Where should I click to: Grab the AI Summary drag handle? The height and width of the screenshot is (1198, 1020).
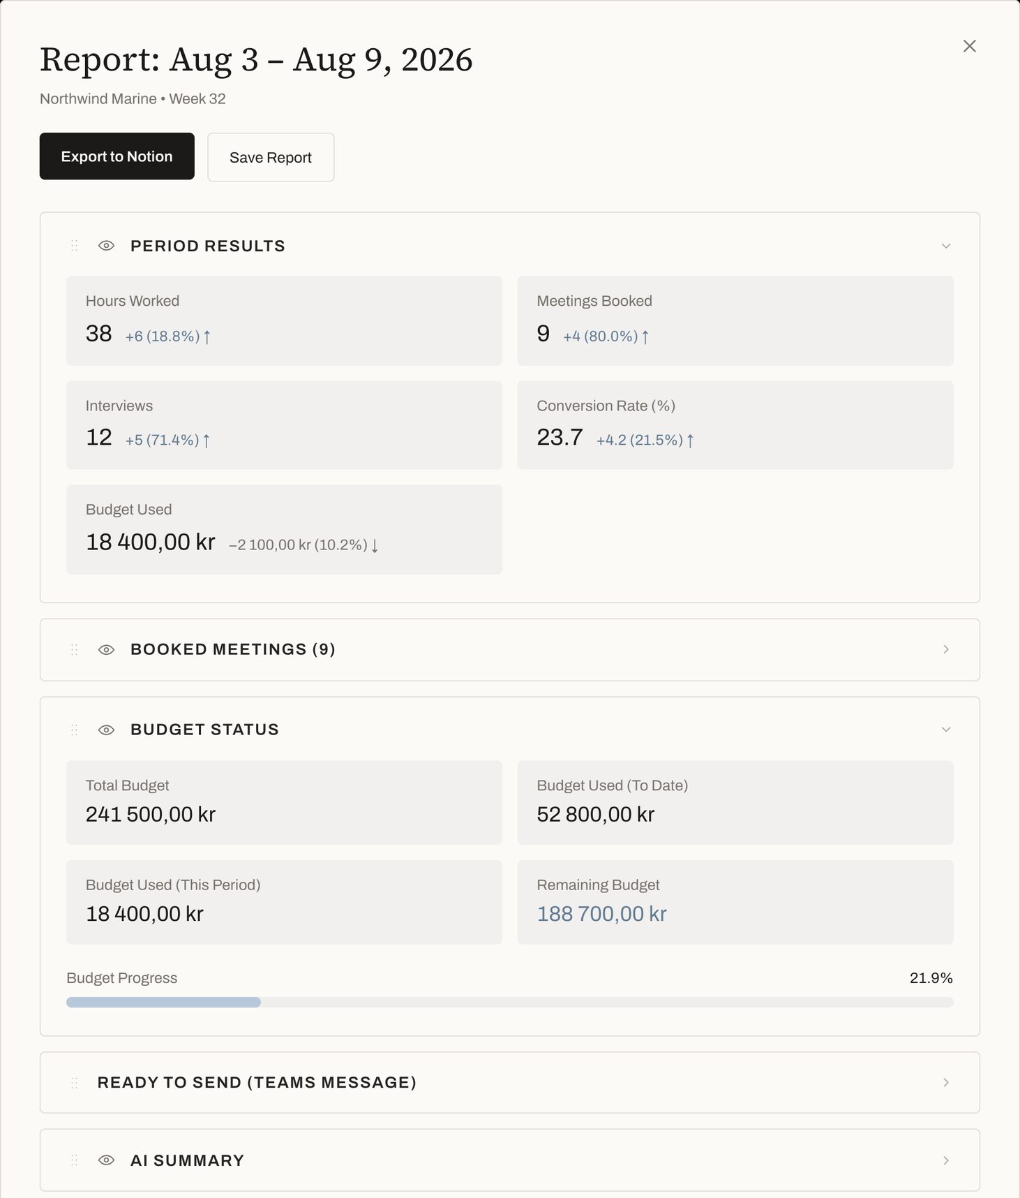[74, 1160]
